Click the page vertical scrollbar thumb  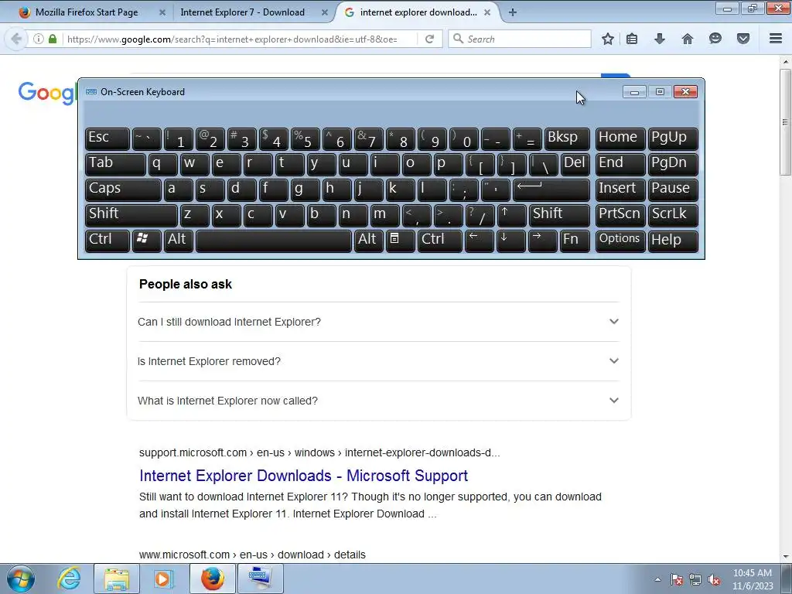[785, 122]
